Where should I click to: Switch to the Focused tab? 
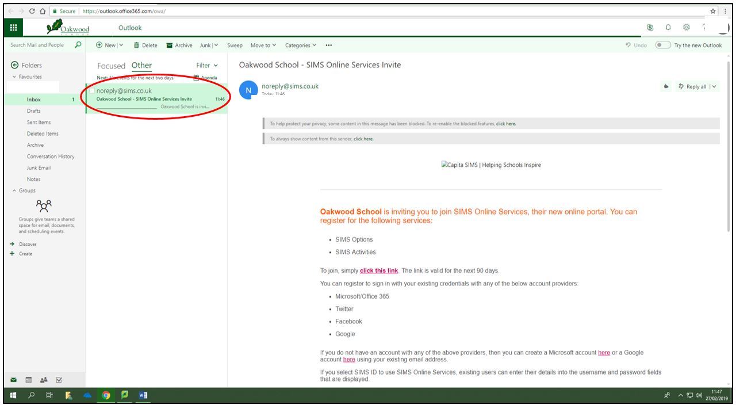(111, 66)
